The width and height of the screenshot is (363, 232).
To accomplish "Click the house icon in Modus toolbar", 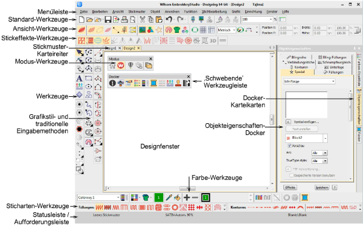I will [x=112, y=66].
